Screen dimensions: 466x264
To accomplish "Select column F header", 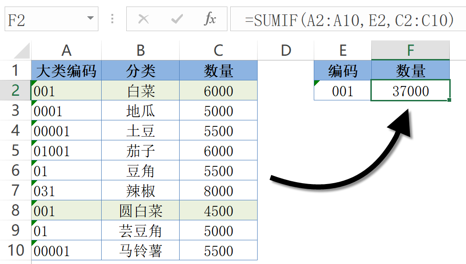I will point(410,50).
